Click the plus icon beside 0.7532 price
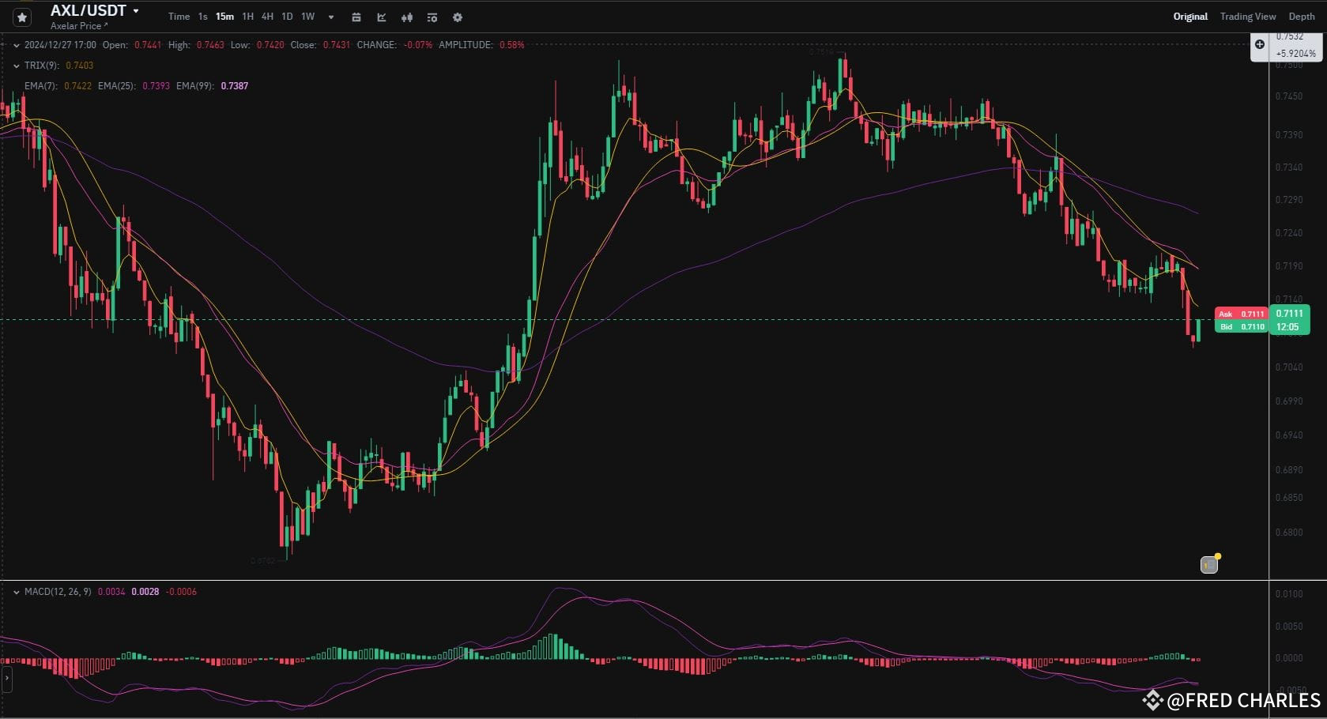The height and width of the screenshot is (719, 1327). click(1260, 44)
